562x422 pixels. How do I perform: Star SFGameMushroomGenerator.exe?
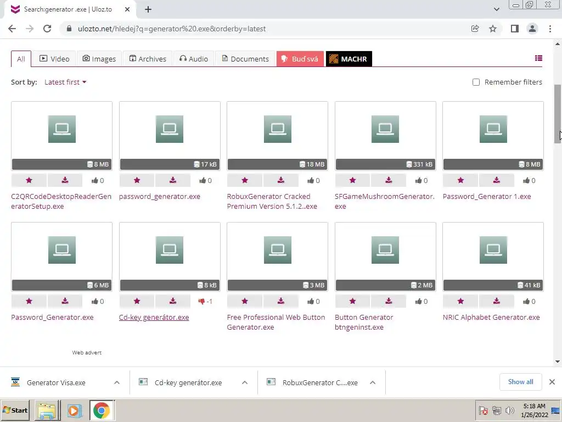[353, 180]
